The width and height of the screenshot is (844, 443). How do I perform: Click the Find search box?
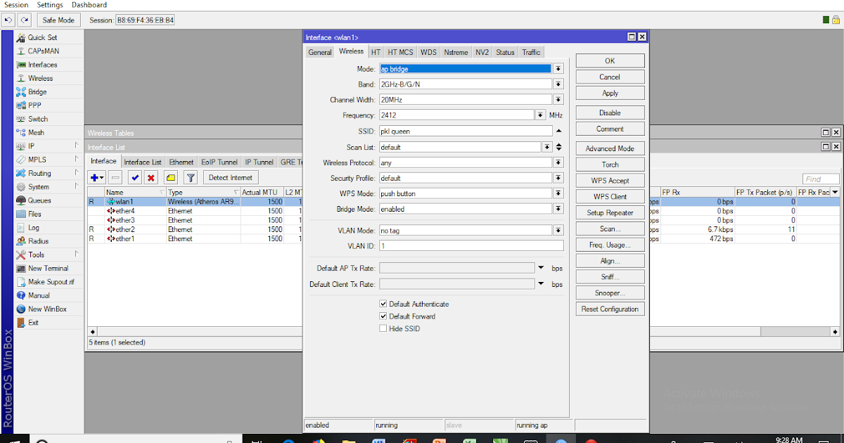(821, 179)
